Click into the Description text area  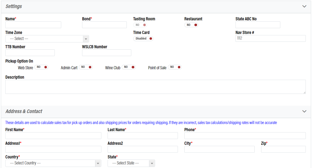pos(155,87)
